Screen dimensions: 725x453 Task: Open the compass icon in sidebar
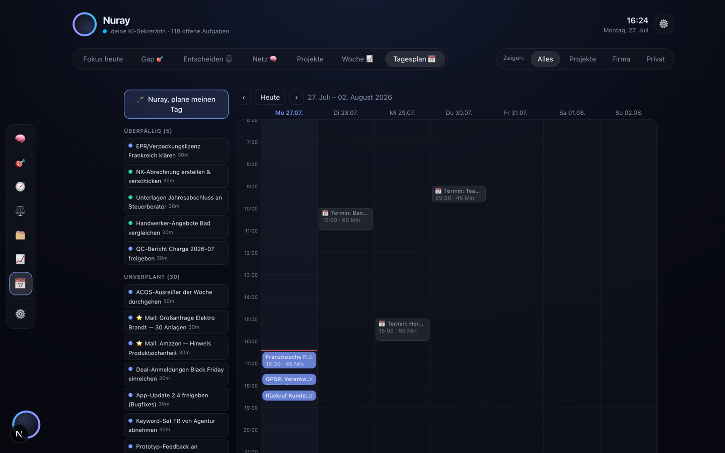tap(20, 187)
